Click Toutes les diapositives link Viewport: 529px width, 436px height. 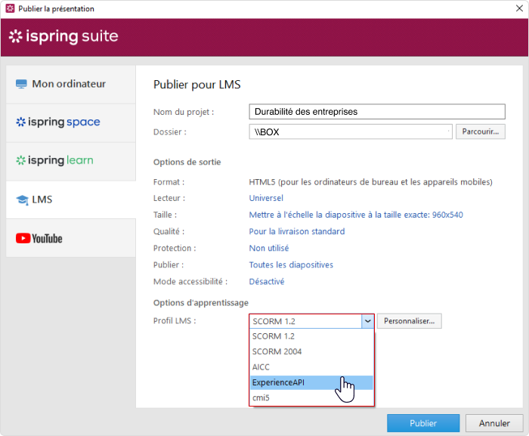click(x=291, y=265)
